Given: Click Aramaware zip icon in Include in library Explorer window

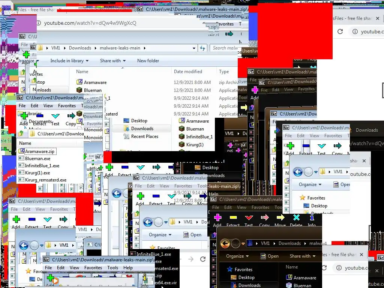Looking at the screenshot, I should click(x=79, y=82).
